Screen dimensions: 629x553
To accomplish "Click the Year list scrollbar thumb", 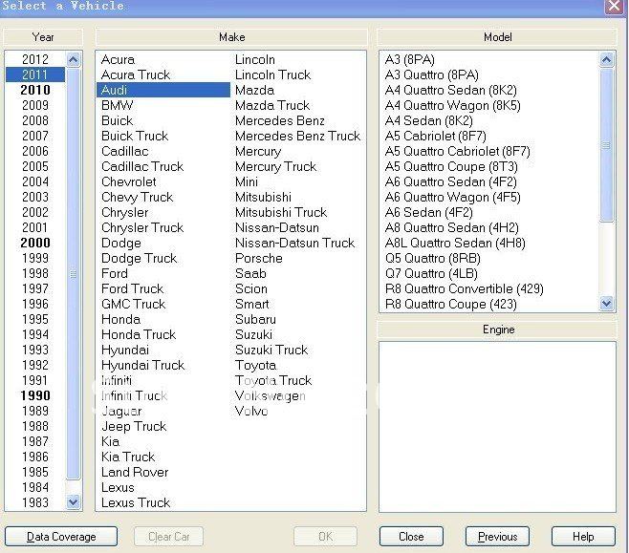I will tap(73, 274).
